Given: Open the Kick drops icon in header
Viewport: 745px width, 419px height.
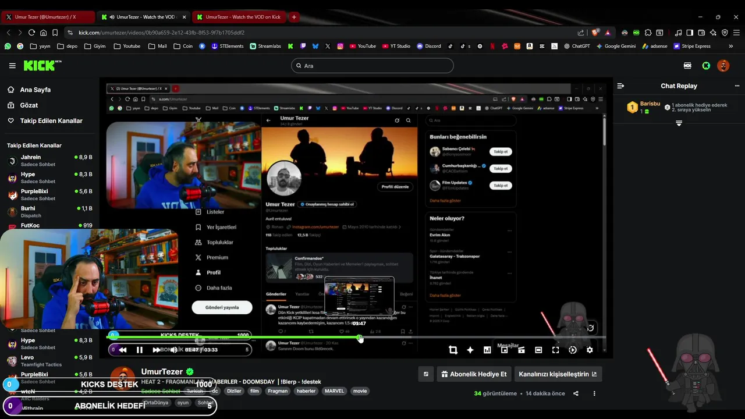Looking at the screenshot, I should pyautogui.click(x=687, y=66).
